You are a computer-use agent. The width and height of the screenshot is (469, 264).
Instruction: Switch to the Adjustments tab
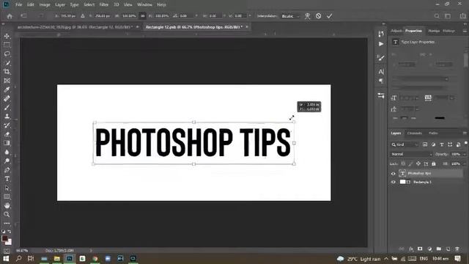[x=396, y=31]
